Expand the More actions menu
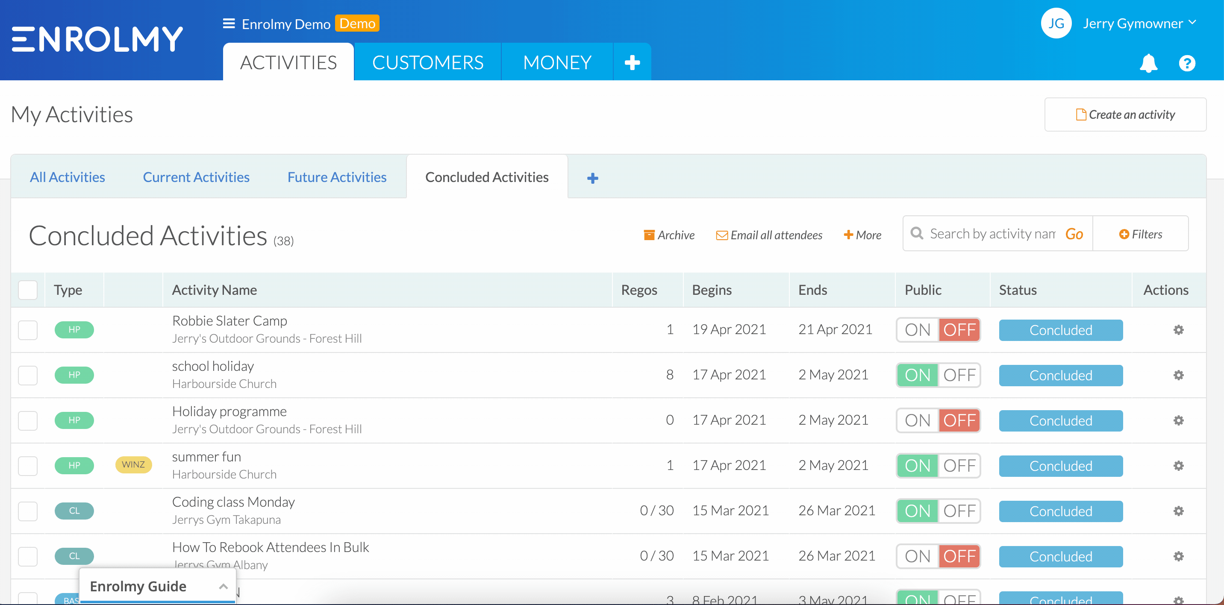1224x605 pixels. (862, 235)
